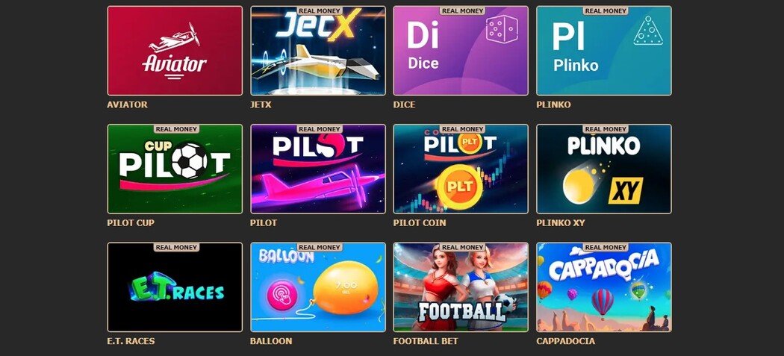Open the Football Bet game tile
Viewport: 784px width, 356px height.
(x=461, y=287)
